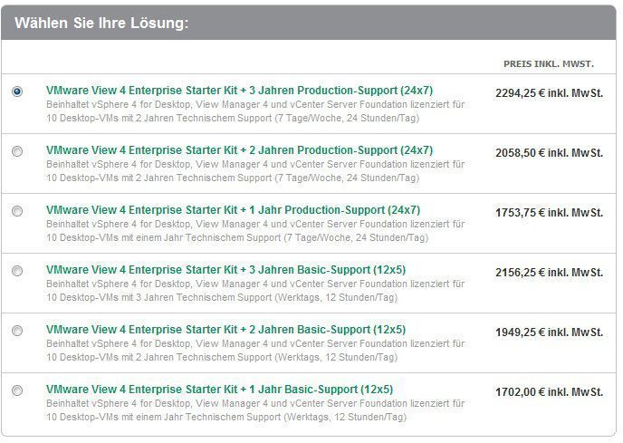This screenshot has width=623, height=443.
Task: Click the 'Wählen Sie Ihre Lösung:' heading
Action: [x=101, y=23]
